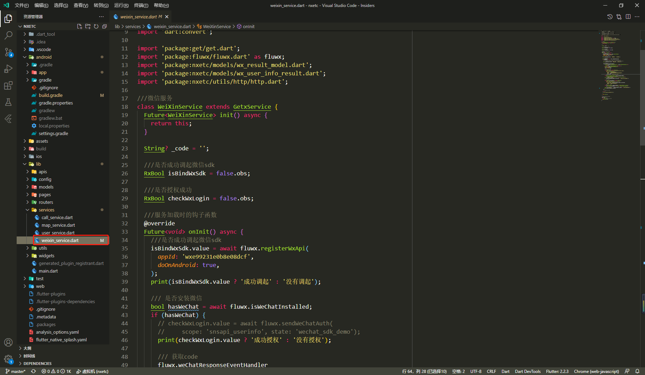Viewport: 645px width, 375px height.
Task: Open map_service.dart file
Action: (63, 225)
